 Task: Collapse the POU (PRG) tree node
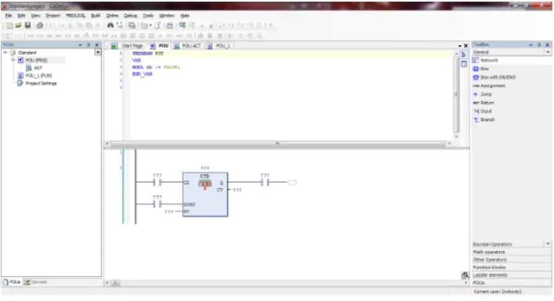(x=13, y=60)
